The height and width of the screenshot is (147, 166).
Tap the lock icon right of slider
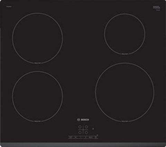coord(96,137)
